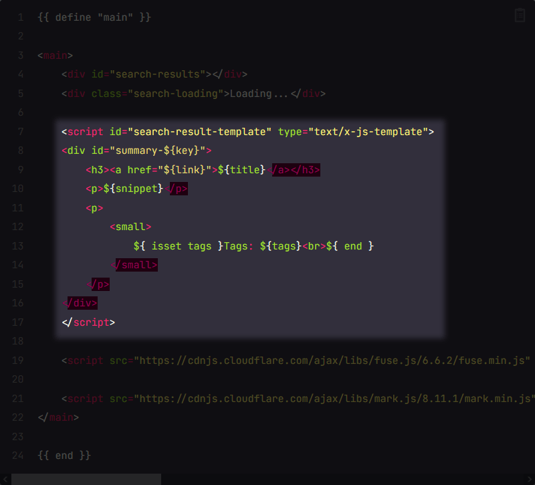Click line number 7 in the gutter

(x=21, y=132)
